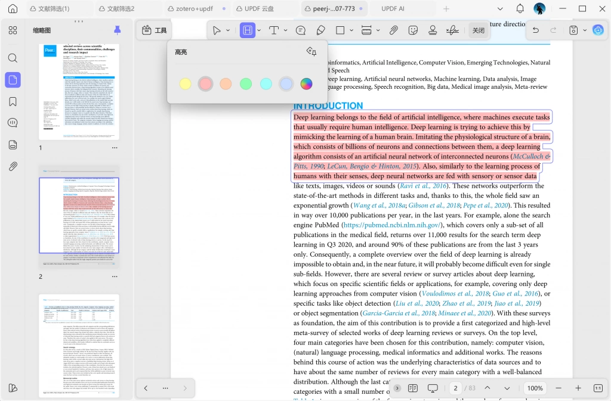
Task: Select the stamp tool icon
Action: [433, 30]
